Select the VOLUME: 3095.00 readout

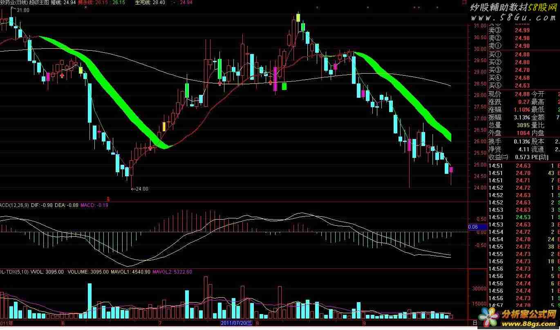(x=88, y=272)
